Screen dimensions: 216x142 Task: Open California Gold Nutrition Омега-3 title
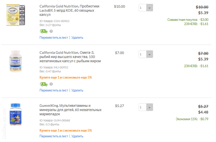pos(70,57)
